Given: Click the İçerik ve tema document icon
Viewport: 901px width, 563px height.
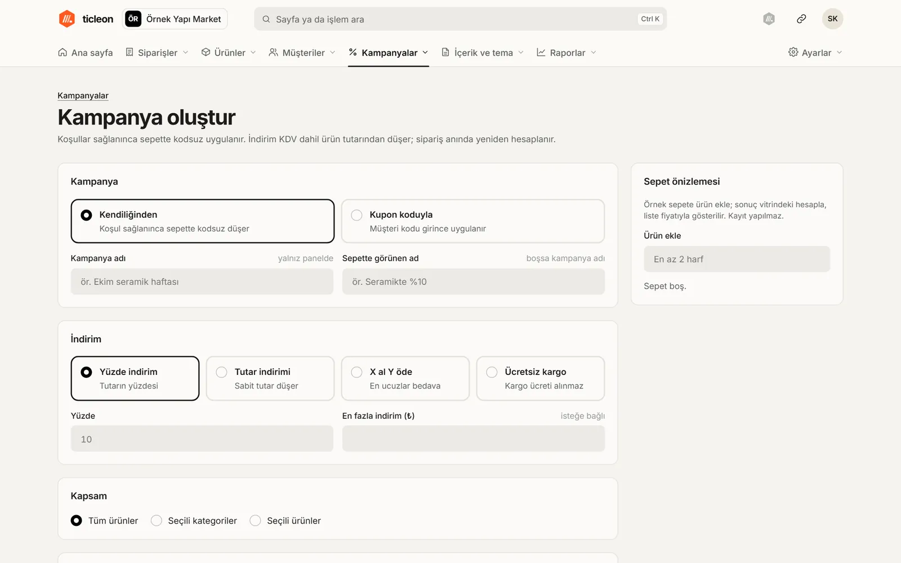Looking at the screenshot, I should pyautogui.click(x=445, y=52).
